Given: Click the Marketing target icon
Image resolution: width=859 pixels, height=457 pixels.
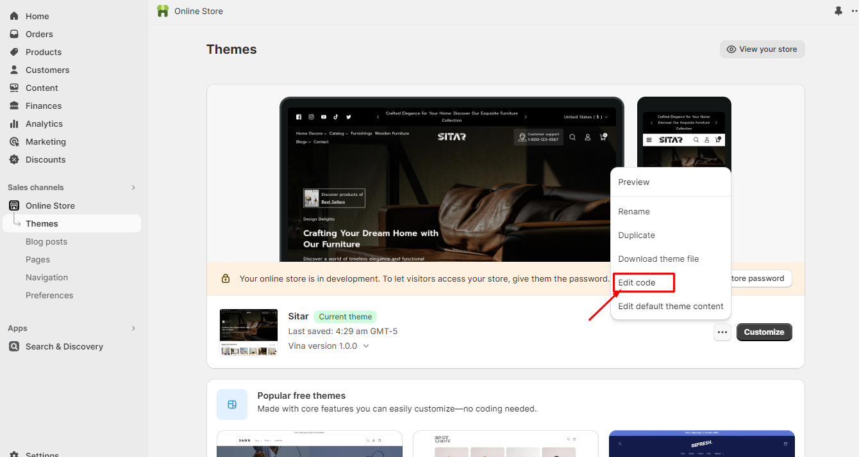Looking at the screenshot, I should click(14, 141).
